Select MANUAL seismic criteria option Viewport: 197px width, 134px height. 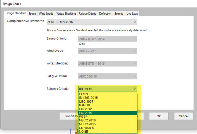point(85,105)
